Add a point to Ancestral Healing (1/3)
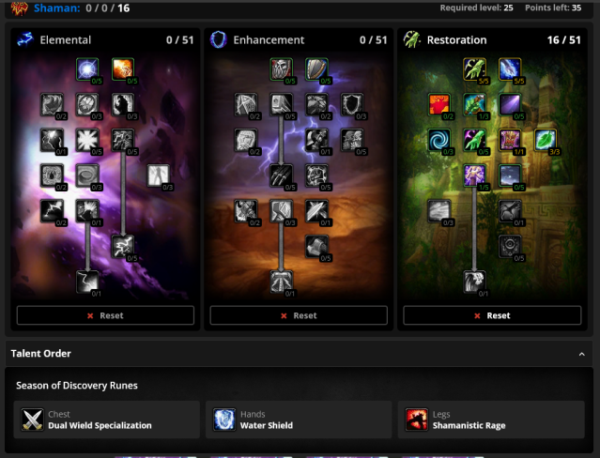This screenshot has width=600, height=458. 474,104
